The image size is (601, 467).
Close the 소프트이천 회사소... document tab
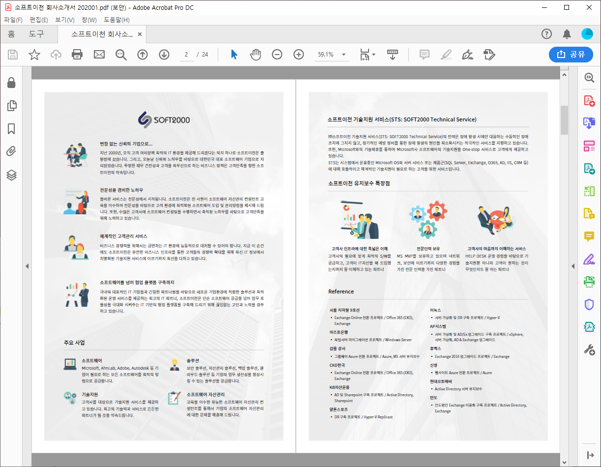point(140,34)
